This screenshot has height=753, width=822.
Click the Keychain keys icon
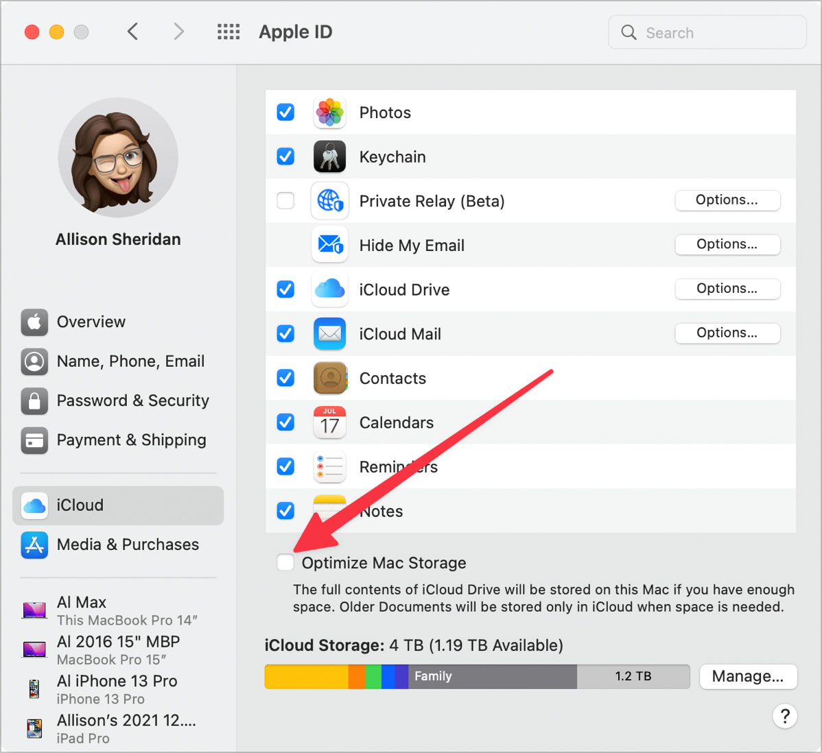pyautogui.click(x=329, y=157)
